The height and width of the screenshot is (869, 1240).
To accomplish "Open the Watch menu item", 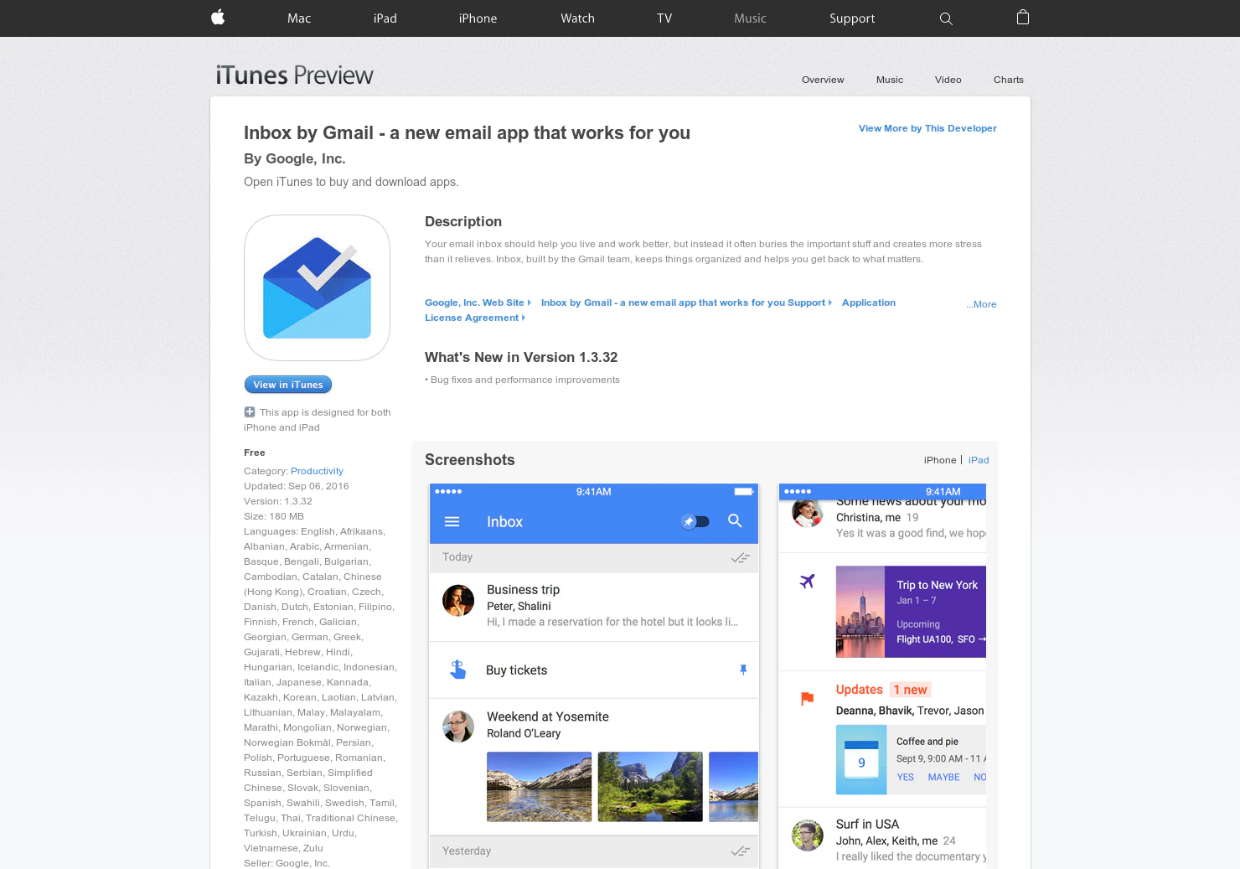I will (577, 18).
